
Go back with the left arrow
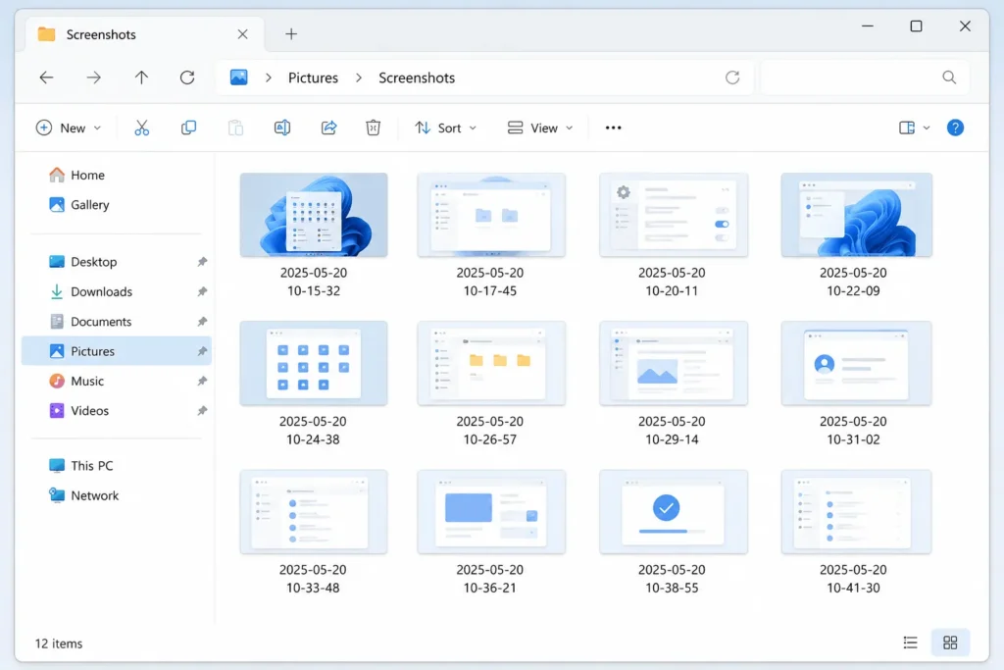(x=47, y=77)
